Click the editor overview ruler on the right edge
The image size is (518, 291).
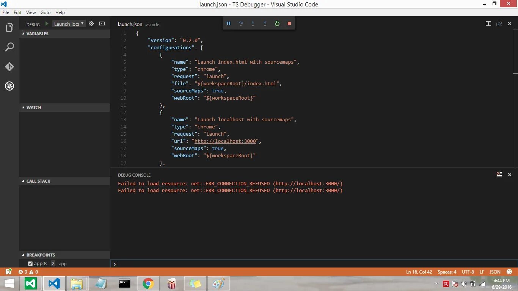515,99
